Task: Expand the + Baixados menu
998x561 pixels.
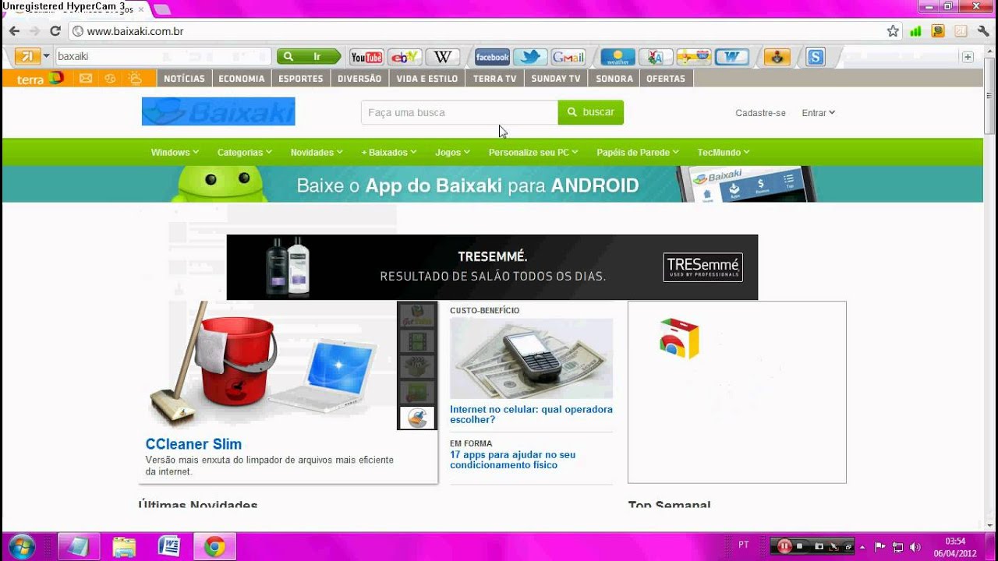Action: point(389,153)
